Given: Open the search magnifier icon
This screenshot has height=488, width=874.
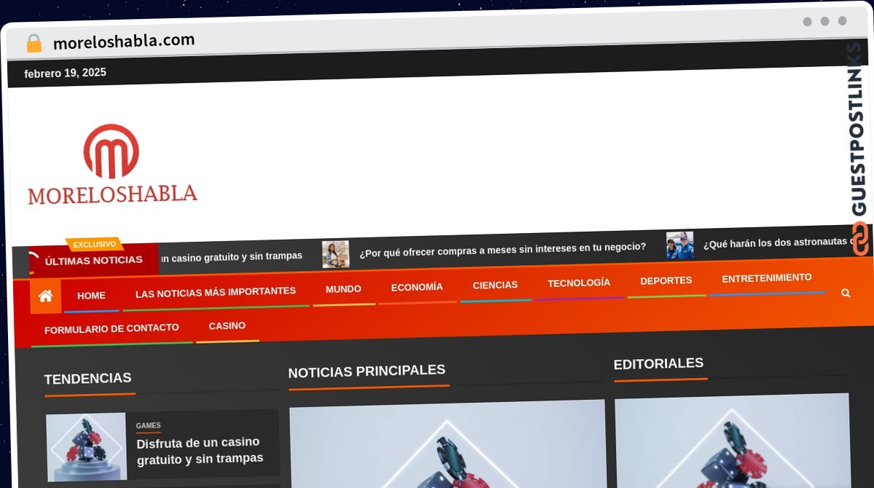Looking at the screenshot, I should (846, 293).
